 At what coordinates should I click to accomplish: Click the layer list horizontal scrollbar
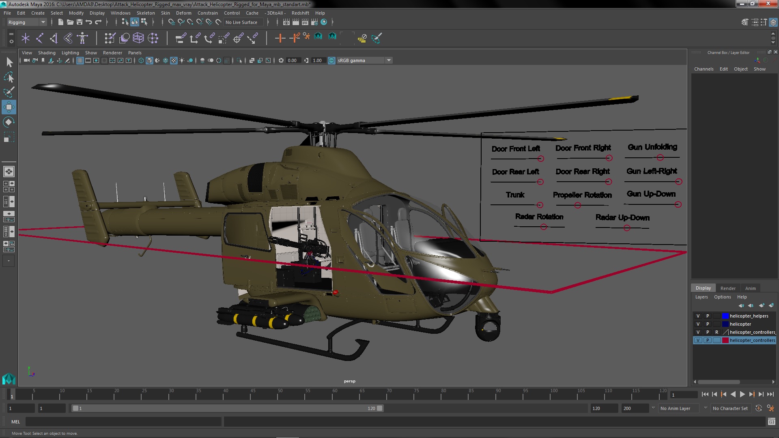tap(719, 382)
